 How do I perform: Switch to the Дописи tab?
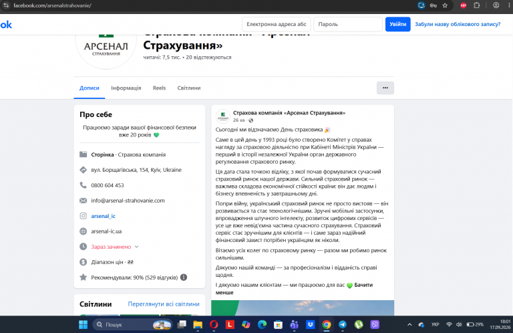tap(90, 88)
